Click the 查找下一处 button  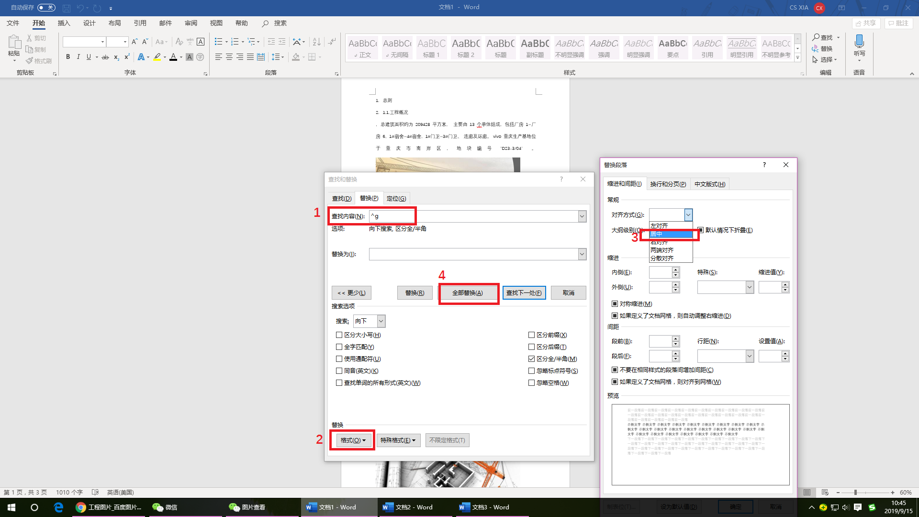click(x=524, y=293)
